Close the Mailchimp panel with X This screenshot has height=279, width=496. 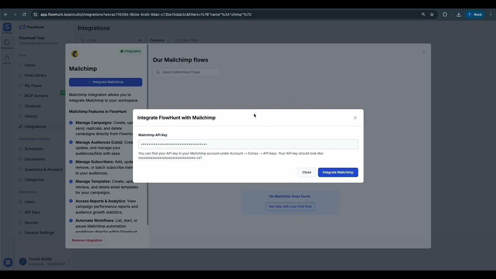click(424, 52)
